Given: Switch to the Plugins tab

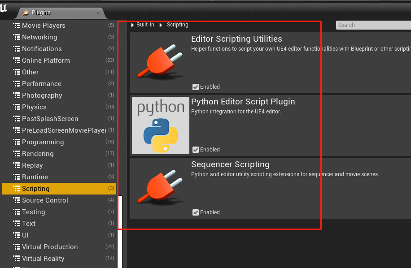Looking at the screenshot, I should pyautogui.click(x=61, y=13).
